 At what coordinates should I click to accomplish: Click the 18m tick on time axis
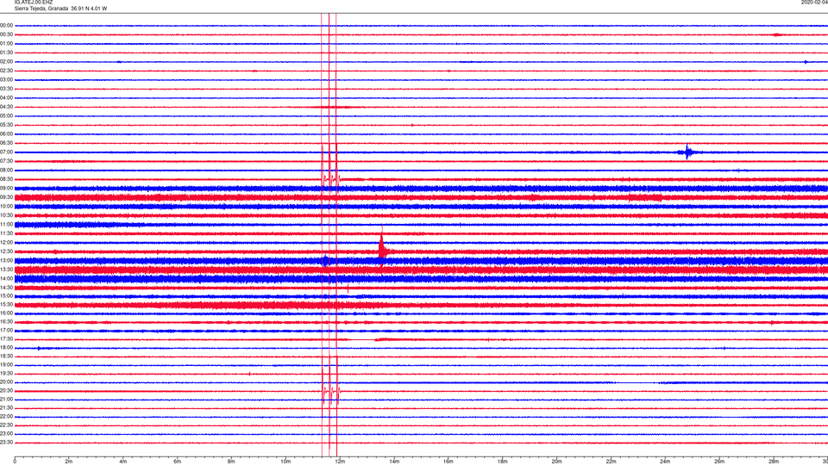click(503, 462)
